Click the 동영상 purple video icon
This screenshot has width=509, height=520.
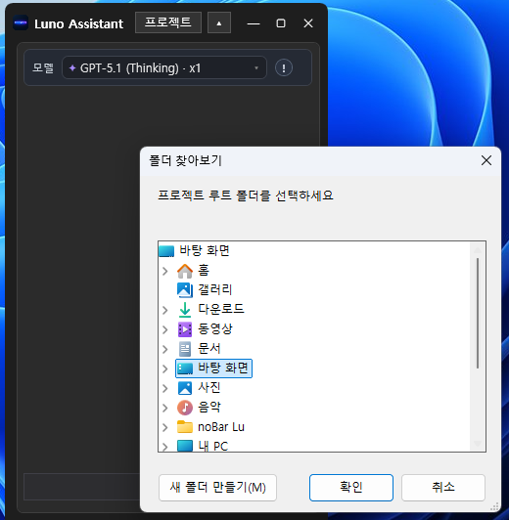(185, 329)
